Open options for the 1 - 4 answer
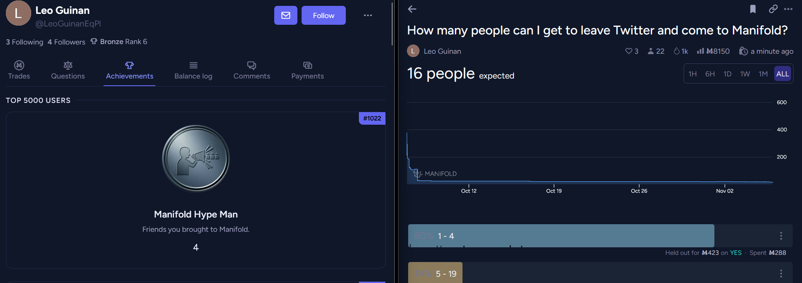Image resolution: width=802 pixels, height=283 pixels. click(781, 236)
